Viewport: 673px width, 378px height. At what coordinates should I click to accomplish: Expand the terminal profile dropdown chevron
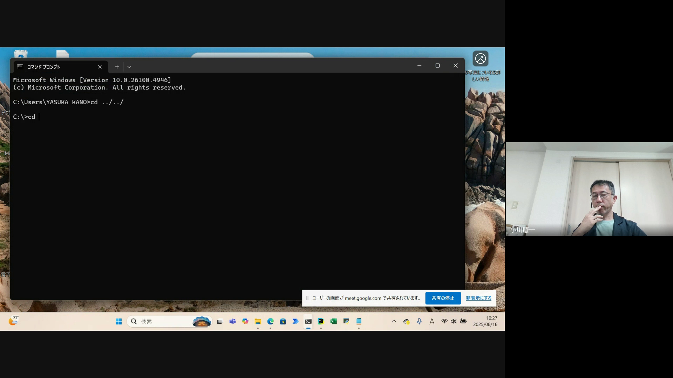[129, 67]
